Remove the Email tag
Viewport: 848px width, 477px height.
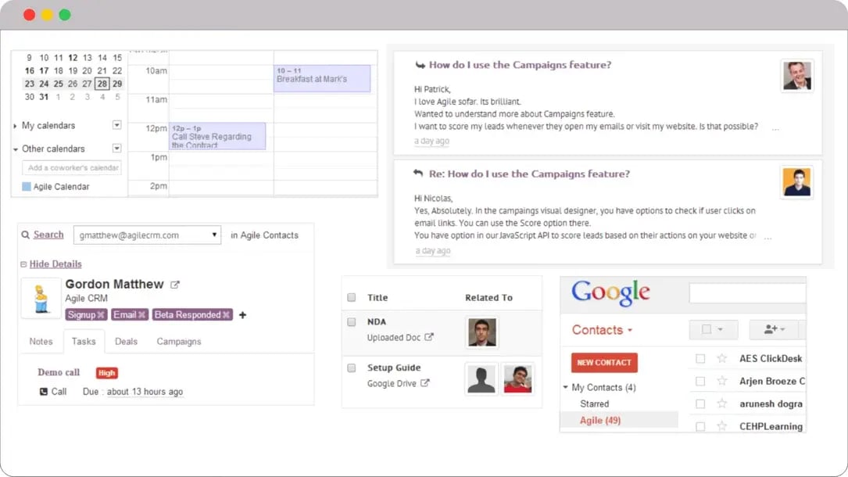141,315
